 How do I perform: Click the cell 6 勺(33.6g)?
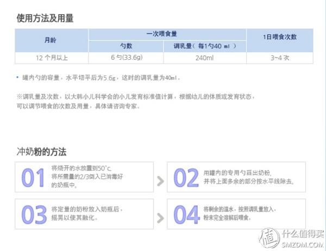pos(126,58)
